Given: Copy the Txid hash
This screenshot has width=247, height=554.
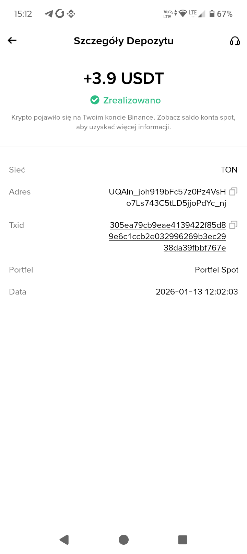Looking at the screenshot, I should (233, 225).
